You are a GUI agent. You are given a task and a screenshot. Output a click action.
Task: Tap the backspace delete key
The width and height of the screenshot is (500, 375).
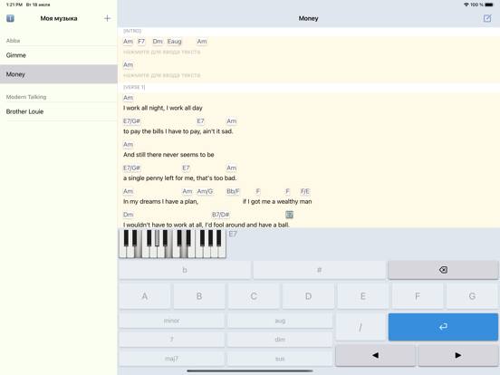click(x=443, y=270)
